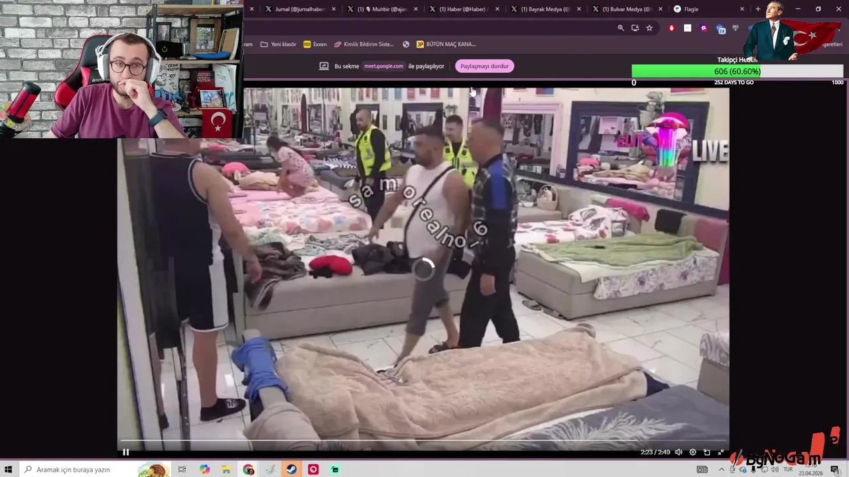849x477 pixels.
Task: Click screen share icon in address bar
Action: 635,28
